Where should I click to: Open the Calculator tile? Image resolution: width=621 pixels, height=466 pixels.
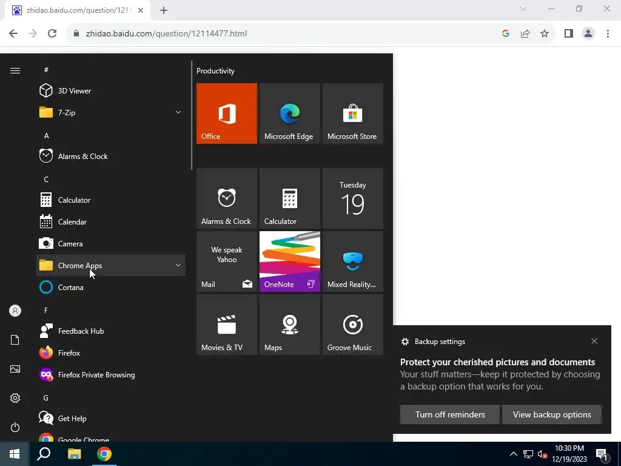click(x=289, y=198)
